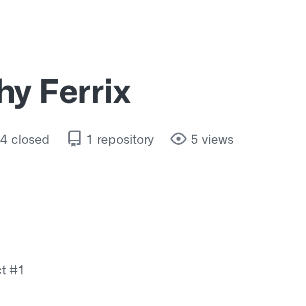The image size is (306, 306).
Task: Click the eye views icon
Action: (178, 139)
